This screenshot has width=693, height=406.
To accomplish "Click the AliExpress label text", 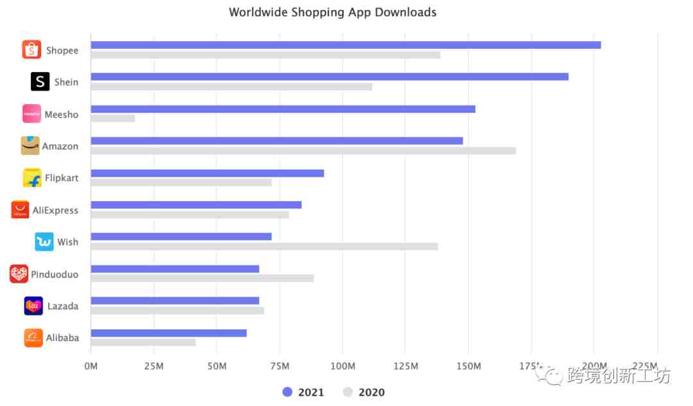I will (55, 211).
